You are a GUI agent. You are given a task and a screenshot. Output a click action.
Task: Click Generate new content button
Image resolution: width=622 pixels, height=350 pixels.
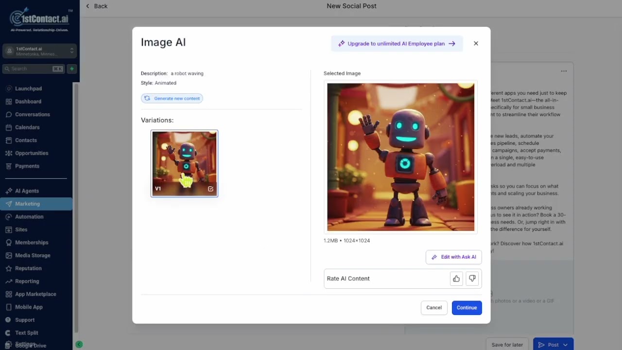pyautogui.click(x=172, y=99)
